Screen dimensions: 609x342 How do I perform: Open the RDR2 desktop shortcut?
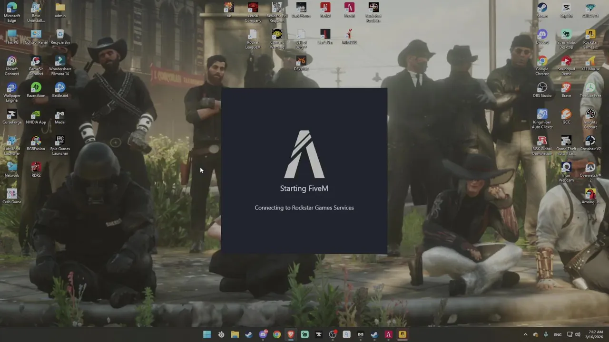pyautogui.click(x=36, y=170)
